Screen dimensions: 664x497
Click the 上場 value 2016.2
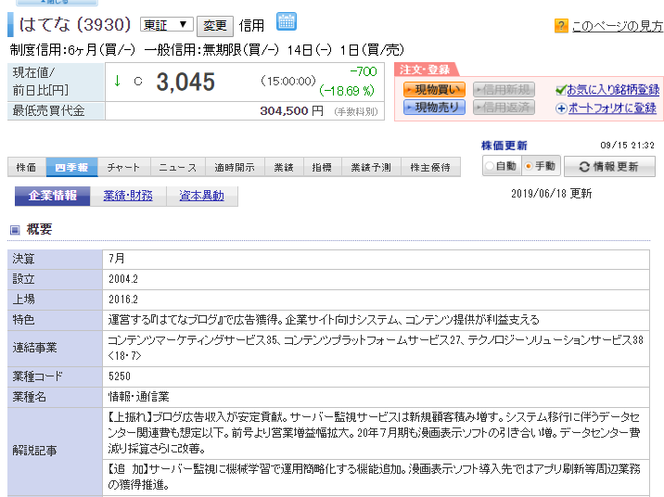[x=123, y=299]
